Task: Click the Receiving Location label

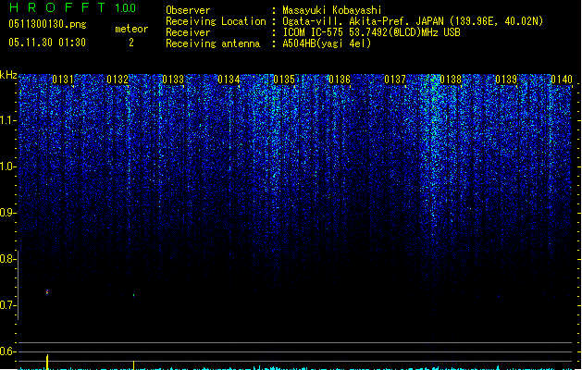Action: tap(216, 21)
